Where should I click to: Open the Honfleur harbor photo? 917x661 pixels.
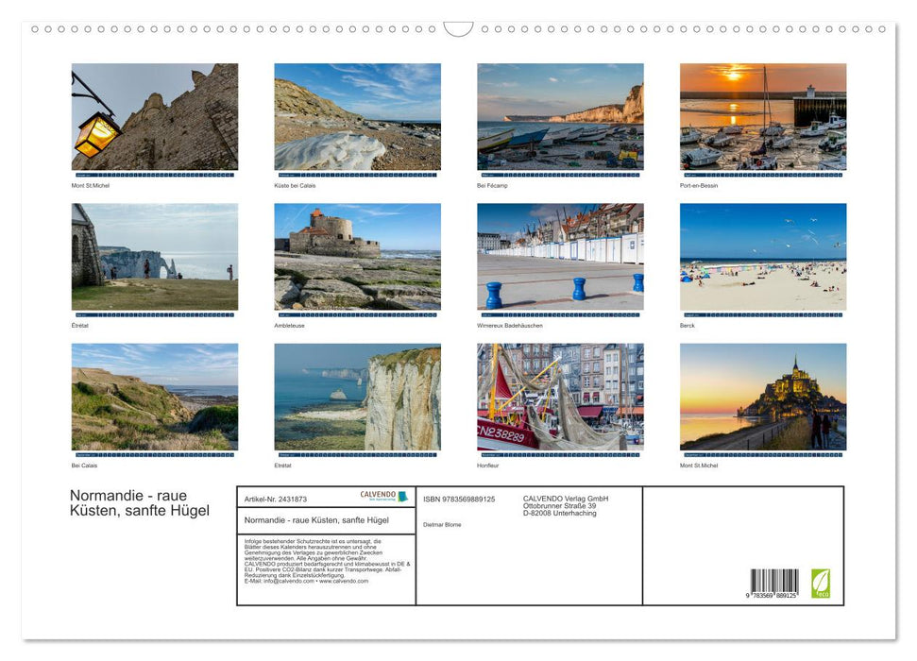pos(560,397)
